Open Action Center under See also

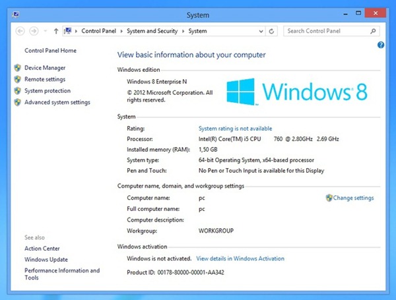pyautogui.click(x=42, y=249)
